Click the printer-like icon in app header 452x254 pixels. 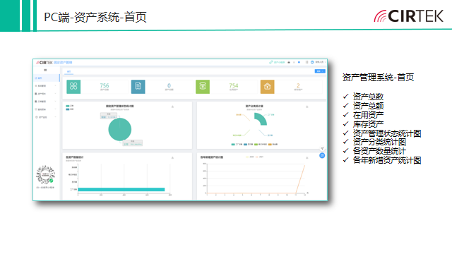[x=289, y=62]
